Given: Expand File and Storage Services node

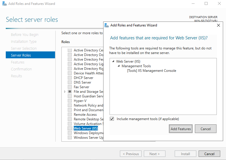Looking at the screenshot, I should point(65,92).
